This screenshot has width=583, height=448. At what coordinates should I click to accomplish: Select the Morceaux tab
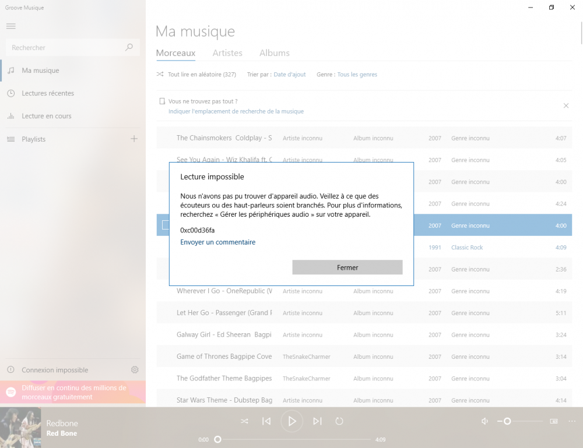[x=175, y=53]
